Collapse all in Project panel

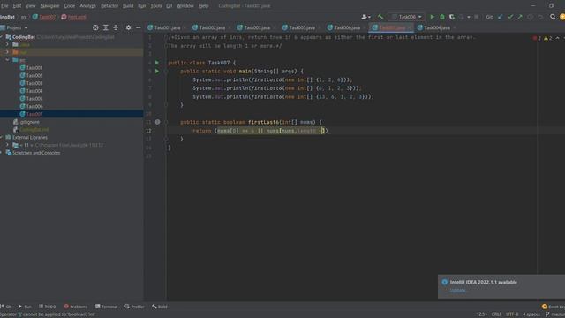pos(116,27)
